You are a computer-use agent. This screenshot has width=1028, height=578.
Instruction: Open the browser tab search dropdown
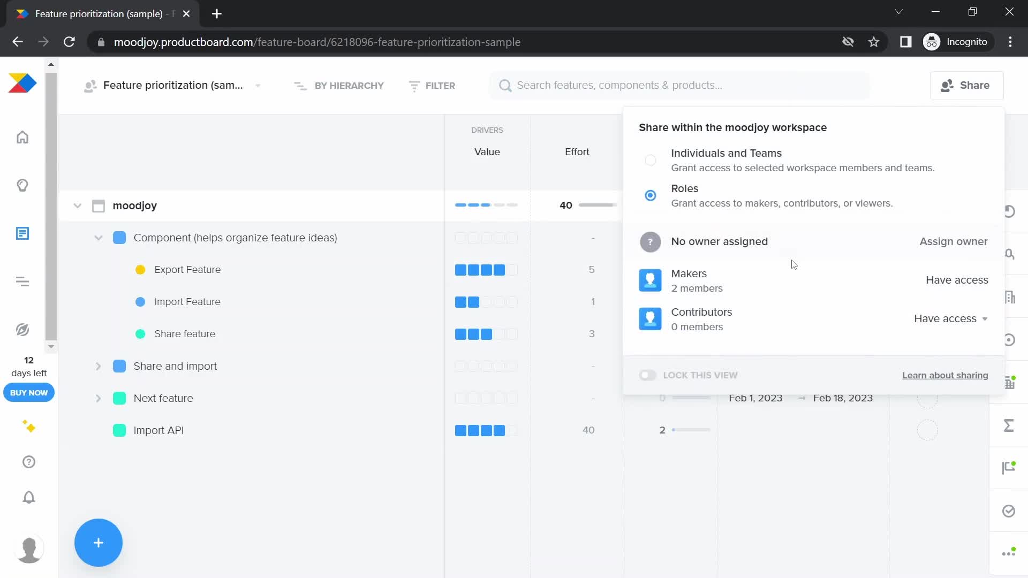(899, 12)
